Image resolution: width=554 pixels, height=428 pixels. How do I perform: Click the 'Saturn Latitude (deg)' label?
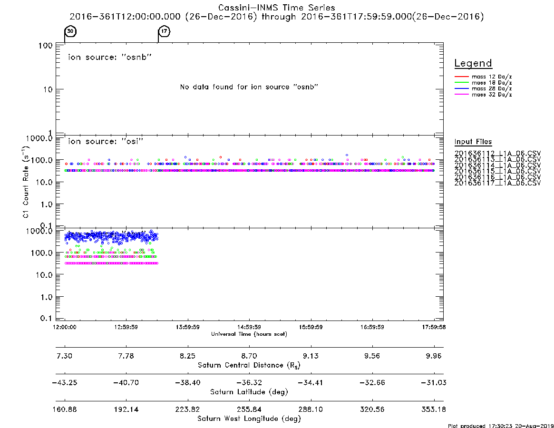pos(249,392)
